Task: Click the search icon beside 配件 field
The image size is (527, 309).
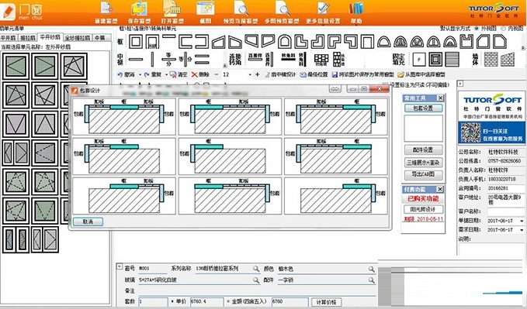Action: [x=372, y=280]
